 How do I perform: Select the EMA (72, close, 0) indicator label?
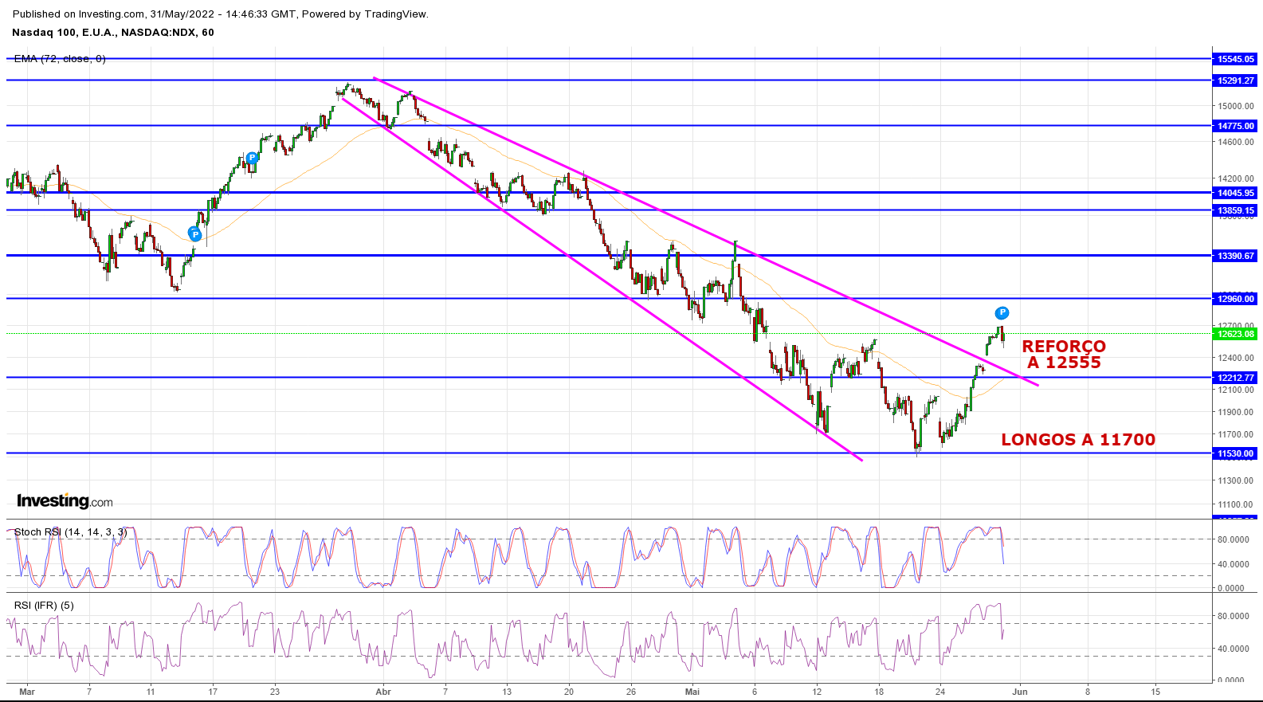point(60,59)
